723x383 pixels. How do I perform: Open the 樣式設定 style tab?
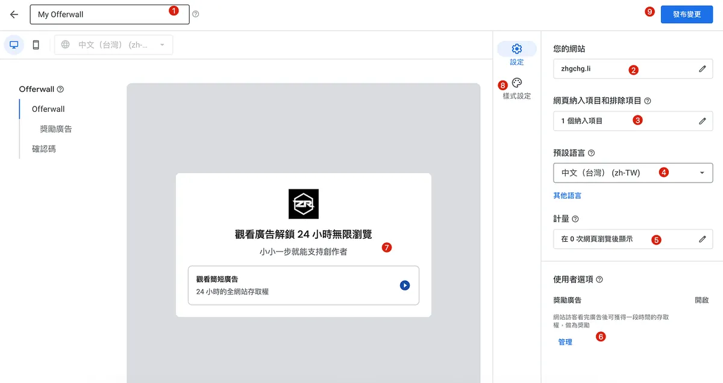pos(516,88)
